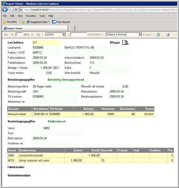Screen dimensions: 179x188
Task: Click the browser Back arrow button
Action: click(5, 10)
